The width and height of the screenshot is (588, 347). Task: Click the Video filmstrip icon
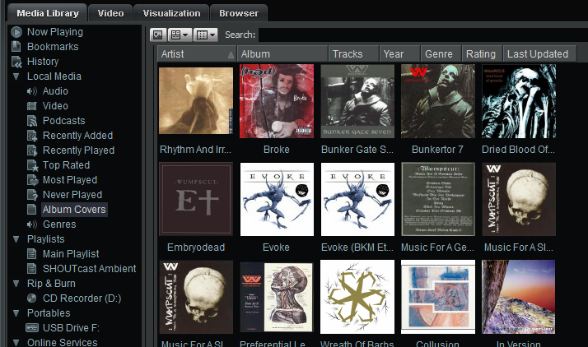point(32,106)
